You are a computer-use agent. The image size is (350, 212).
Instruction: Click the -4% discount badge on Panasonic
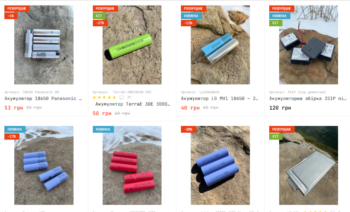tap(11, 16)
